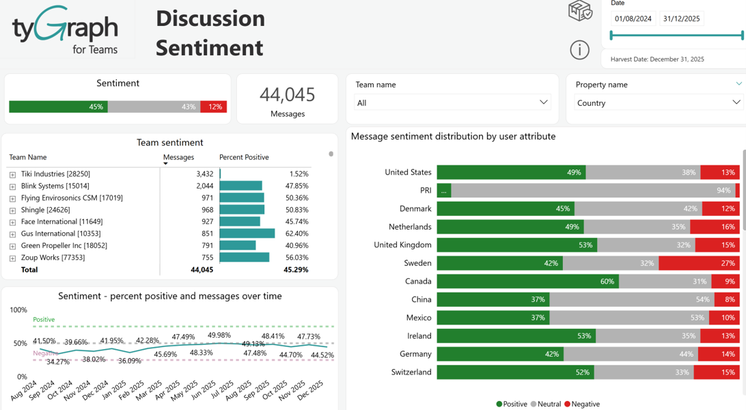Collapse the Property name slicer chevron
The image size is (746, 410).
(739, 84)
